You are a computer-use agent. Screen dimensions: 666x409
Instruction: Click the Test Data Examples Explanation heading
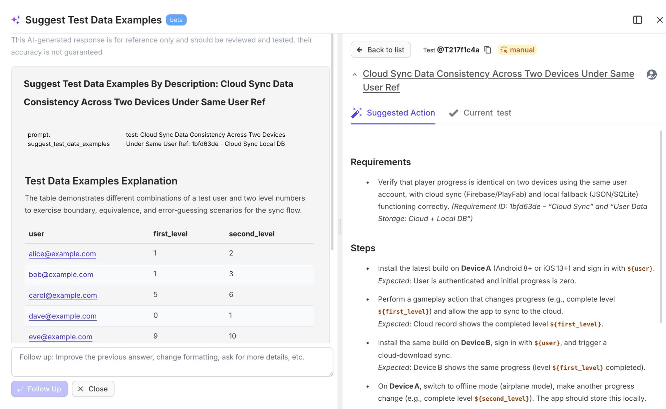coord(101,181)
